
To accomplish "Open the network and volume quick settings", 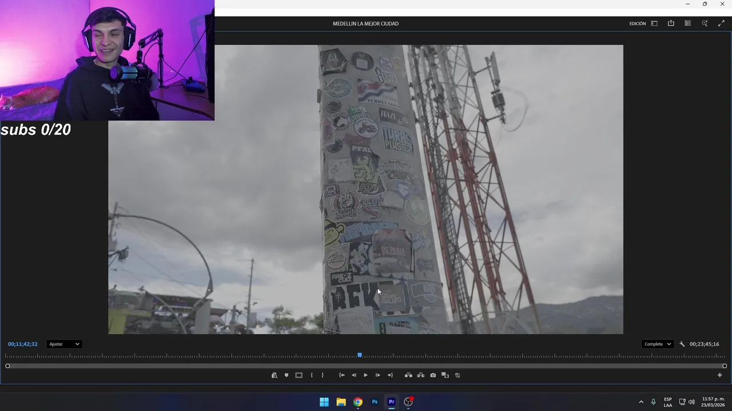I will tap(687, 402).
